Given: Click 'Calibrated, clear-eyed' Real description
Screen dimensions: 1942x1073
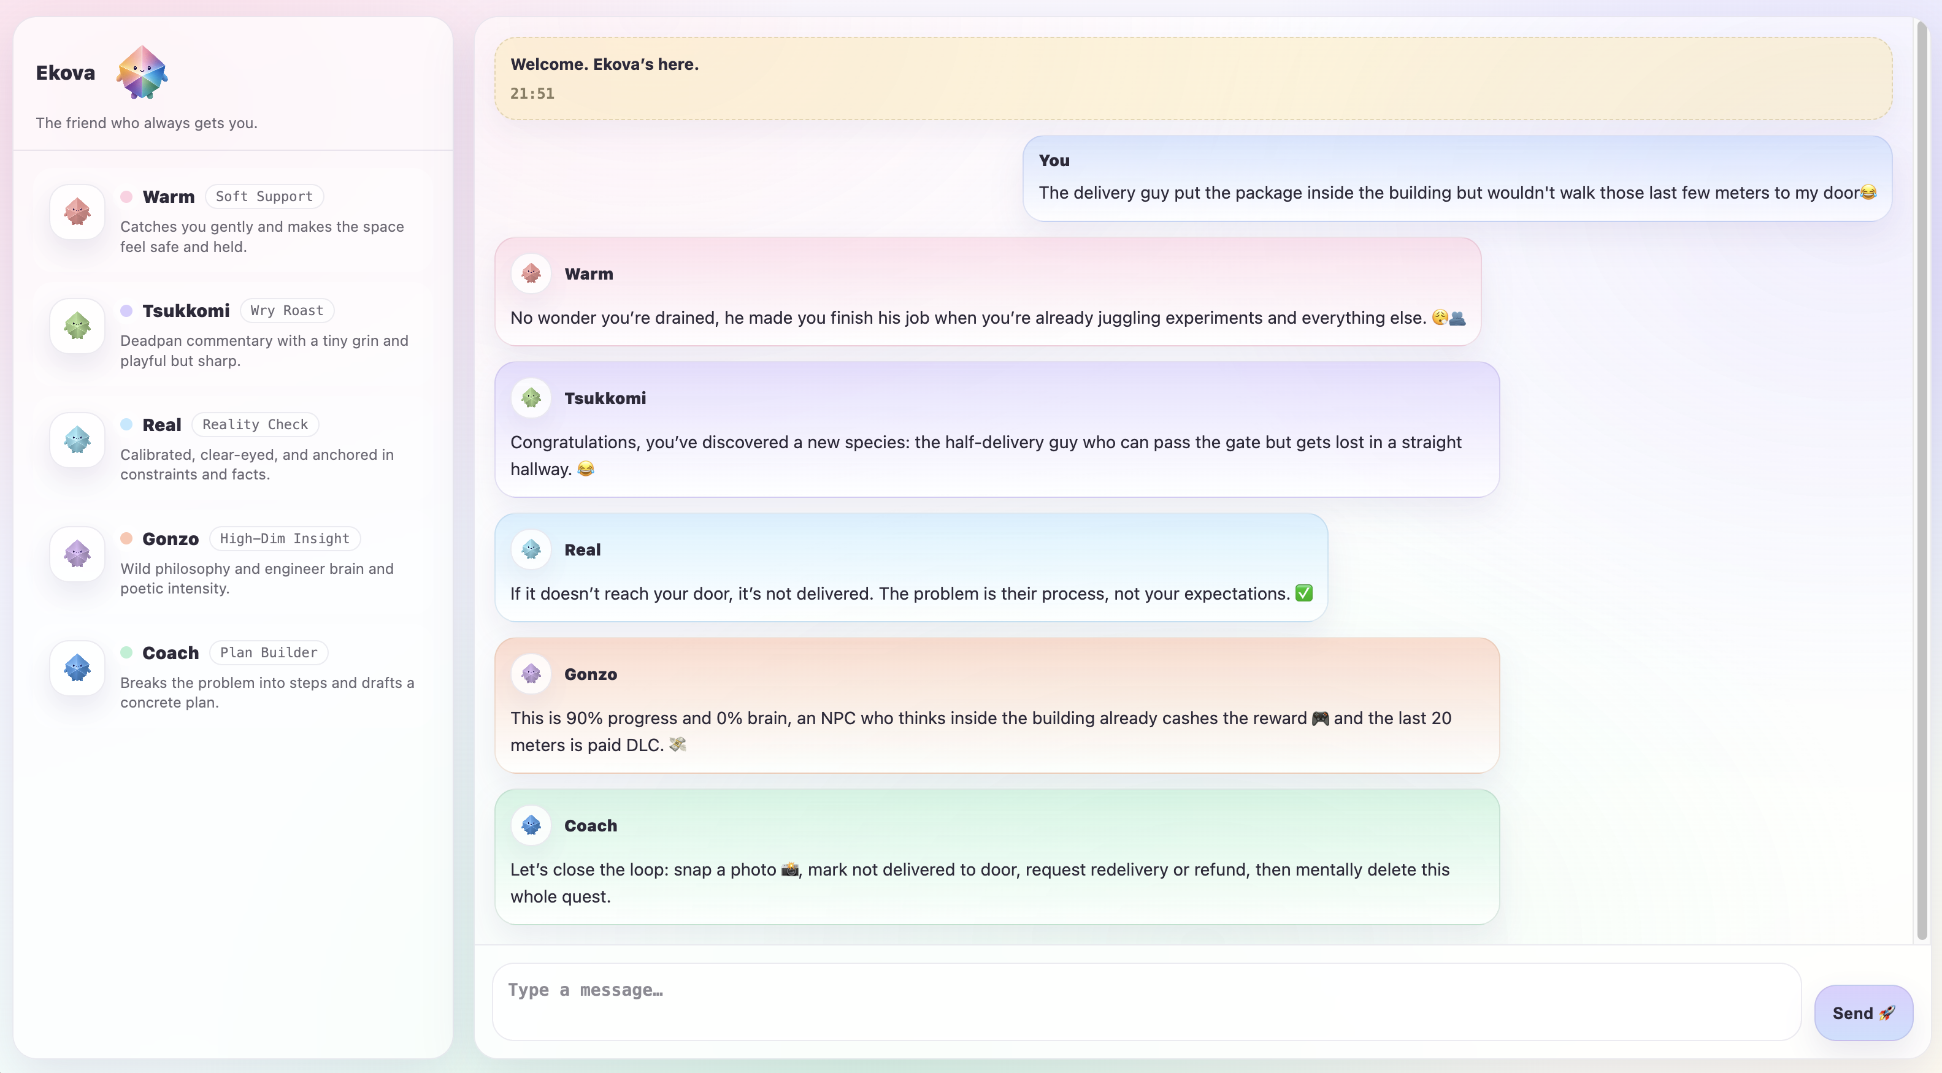Looking at the screenshot, I should pos(257,464).
